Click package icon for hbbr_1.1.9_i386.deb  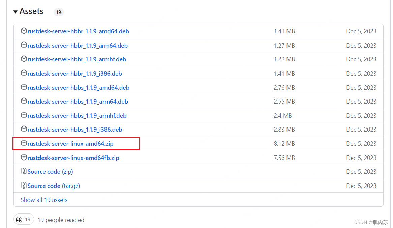(x=24, y=73)
